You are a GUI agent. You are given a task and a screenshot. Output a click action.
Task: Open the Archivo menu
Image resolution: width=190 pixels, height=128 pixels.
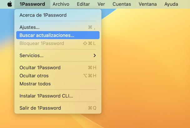click(x=61, y=4)
